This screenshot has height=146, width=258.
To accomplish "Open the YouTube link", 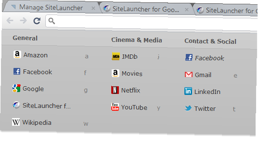I will (x=134, y=107).
